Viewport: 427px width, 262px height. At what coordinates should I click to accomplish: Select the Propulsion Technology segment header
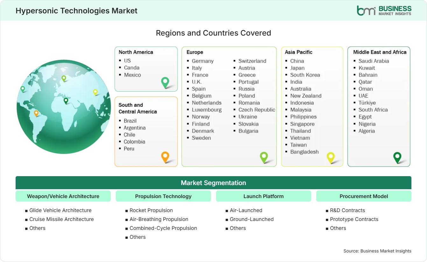[163, 196]
